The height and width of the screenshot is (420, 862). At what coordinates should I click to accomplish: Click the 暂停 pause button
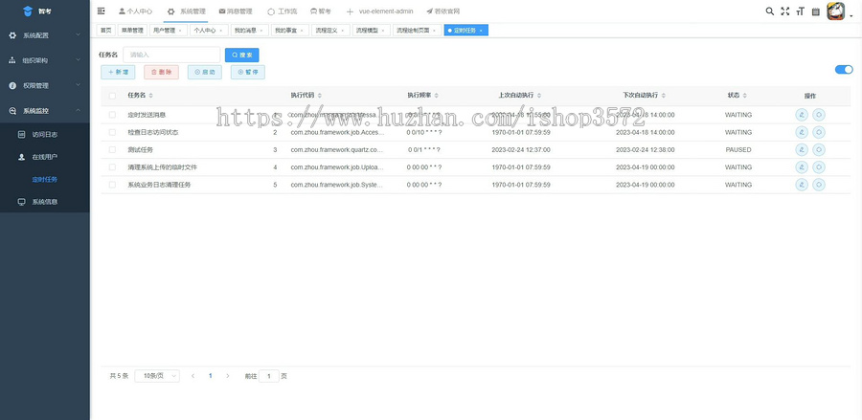tap(248, 72)
